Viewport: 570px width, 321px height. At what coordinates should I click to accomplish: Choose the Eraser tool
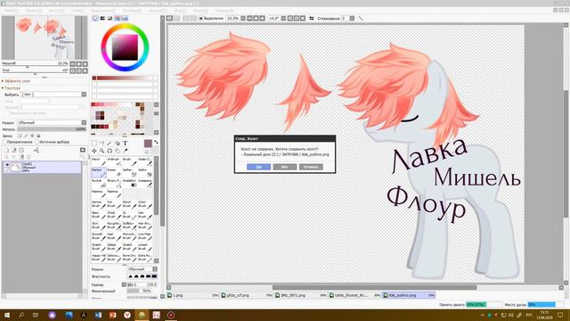pos(114,172)
